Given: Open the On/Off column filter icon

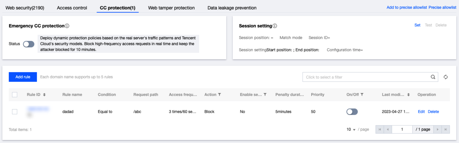Looking at the screenshot, I should [362, 95].
